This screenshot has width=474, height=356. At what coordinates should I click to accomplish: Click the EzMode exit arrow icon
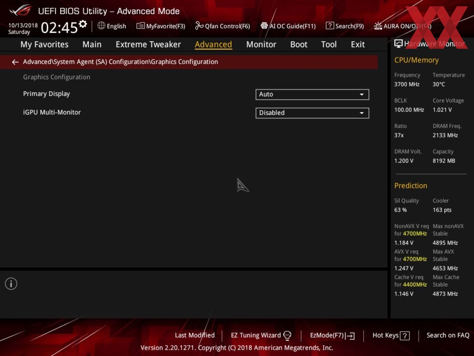(x=351, y=336)
